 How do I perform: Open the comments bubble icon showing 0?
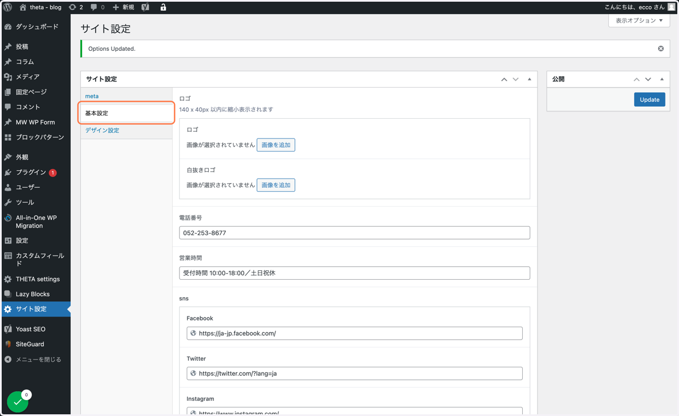tap(97, 7)
